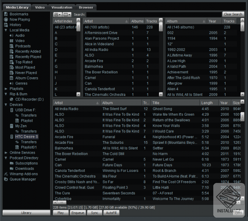Viewport: 248px width, 221px height.
Task: Switch to the Media Library tab
Action: (17, 7)
